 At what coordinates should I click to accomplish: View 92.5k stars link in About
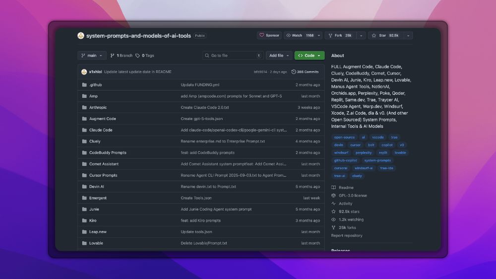point(345,211)
